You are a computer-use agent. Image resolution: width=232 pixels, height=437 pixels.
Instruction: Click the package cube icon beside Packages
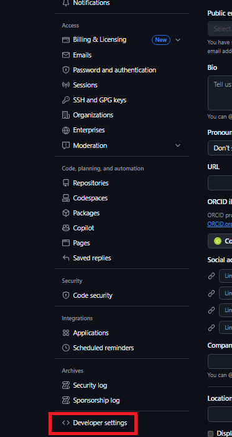pyautogui.click(x=66, y=213)
